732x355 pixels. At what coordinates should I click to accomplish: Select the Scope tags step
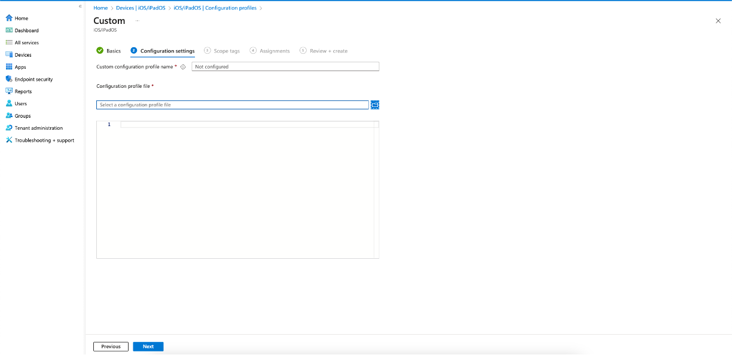pyautogui.click(x=226, y=51)
